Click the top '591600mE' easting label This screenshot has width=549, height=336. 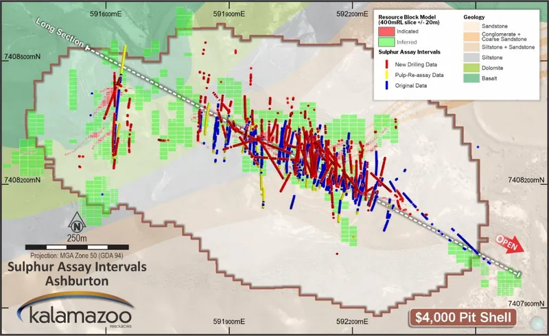click(106, 14)
